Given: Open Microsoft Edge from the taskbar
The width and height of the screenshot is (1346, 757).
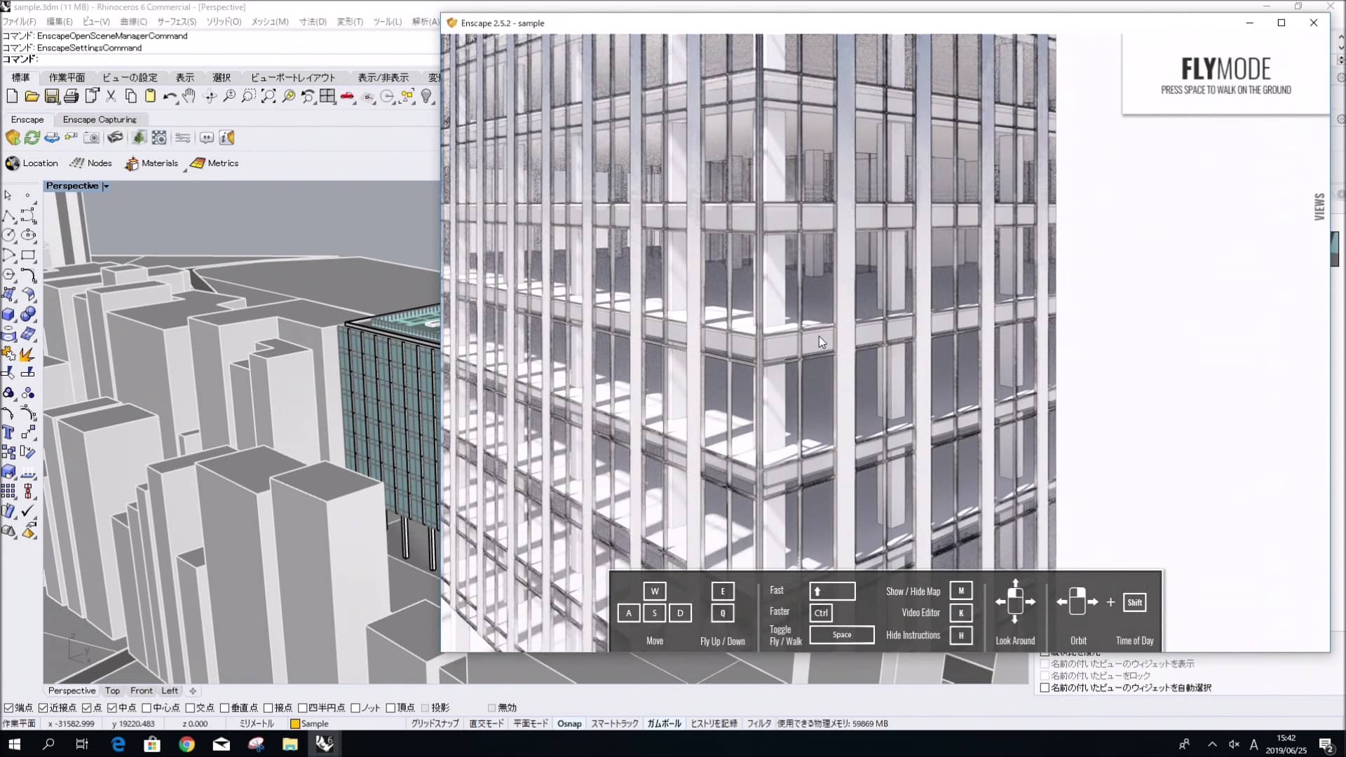Looking at the screenshot, I should [118, 744].
